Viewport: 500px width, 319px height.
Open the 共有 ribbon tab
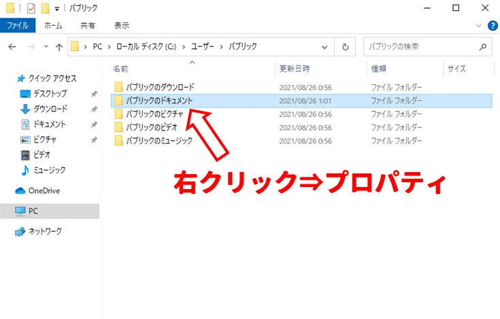88,25
